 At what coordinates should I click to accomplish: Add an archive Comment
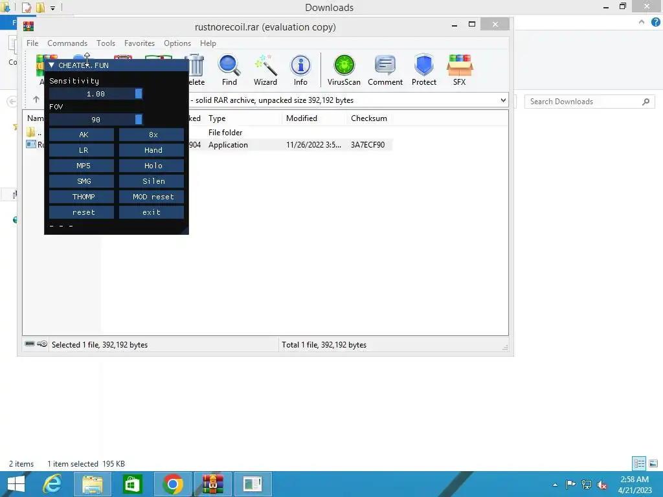(x=385, y=70)
